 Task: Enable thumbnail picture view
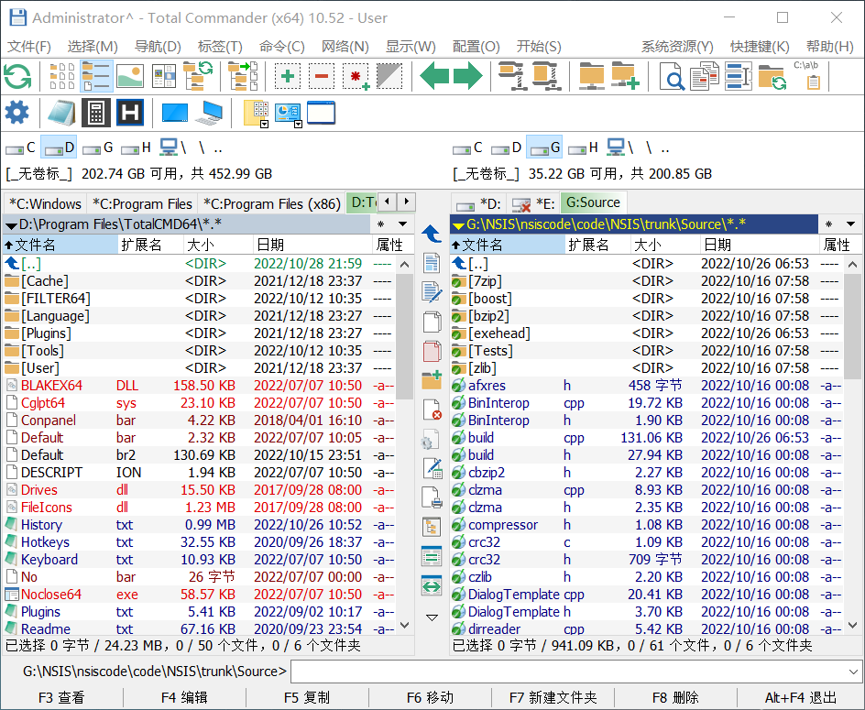[x=130, y=76]
